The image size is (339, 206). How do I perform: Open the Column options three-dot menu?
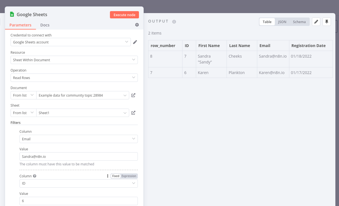[x=108, y=176]
